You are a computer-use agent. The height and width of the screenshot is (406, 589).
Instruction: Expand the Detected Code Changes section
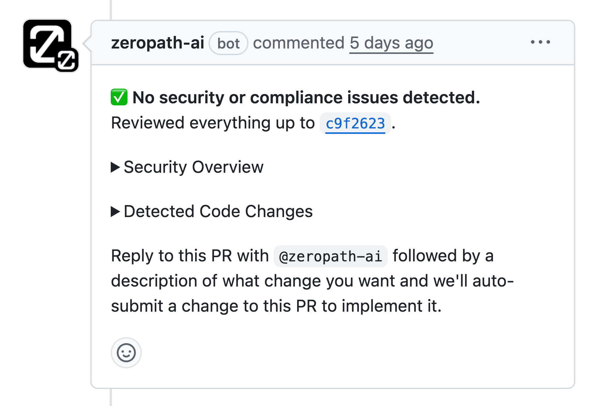coord(218,212)
